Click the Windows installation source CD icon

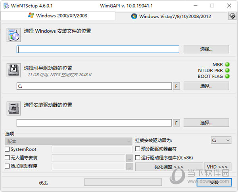tap(13, 35)
